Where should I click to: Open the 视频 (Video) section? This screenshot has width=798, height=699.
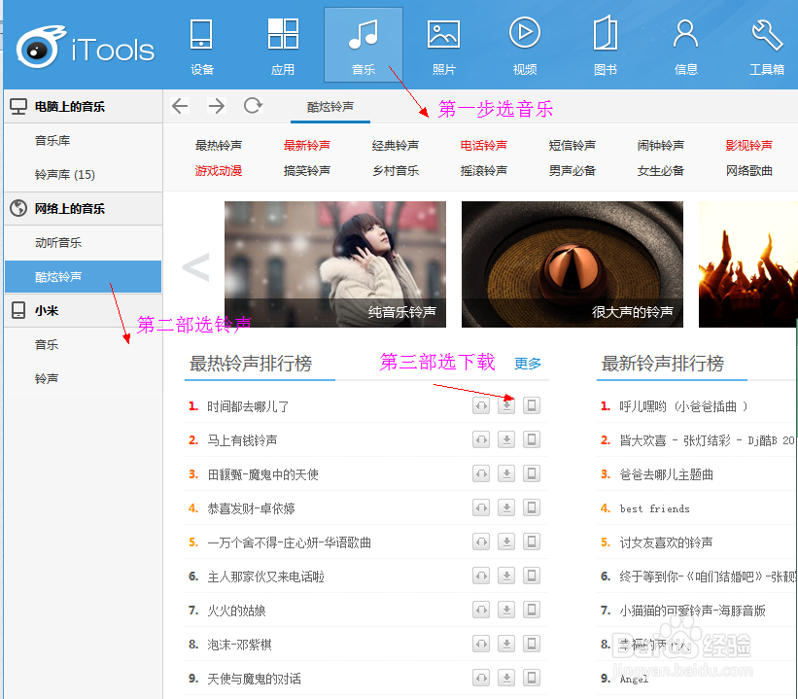pos(524,44)
